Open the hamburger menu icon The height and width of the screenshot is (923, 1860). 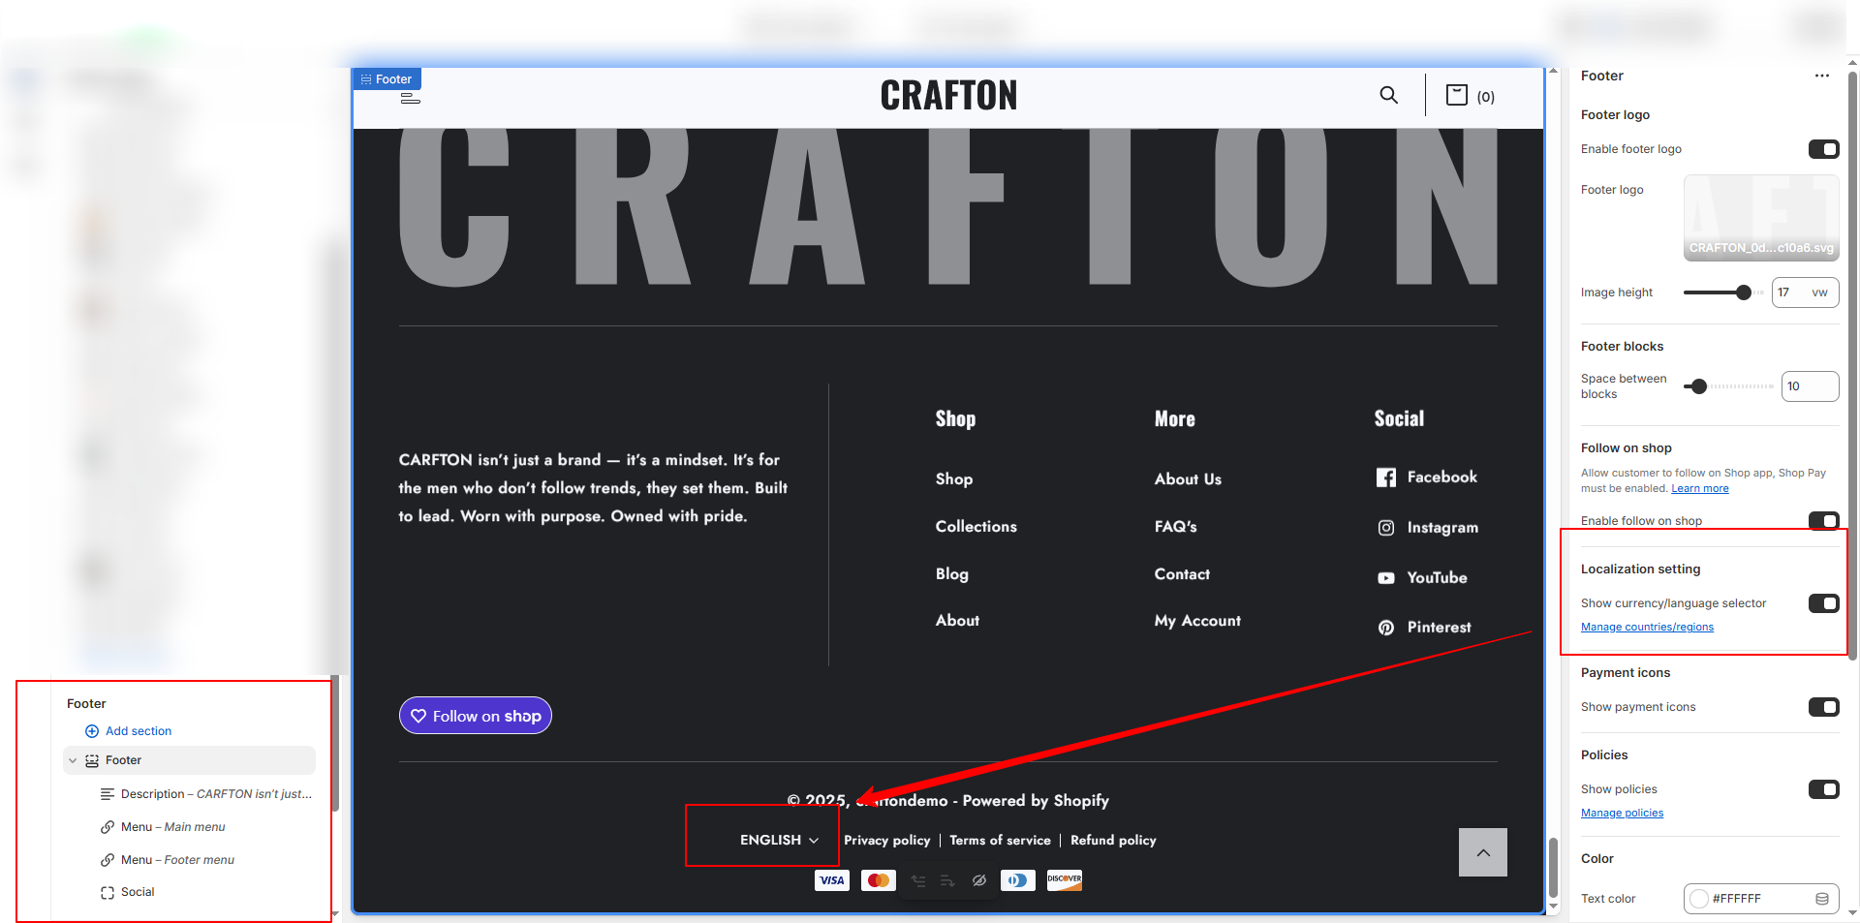click(410, 98)
